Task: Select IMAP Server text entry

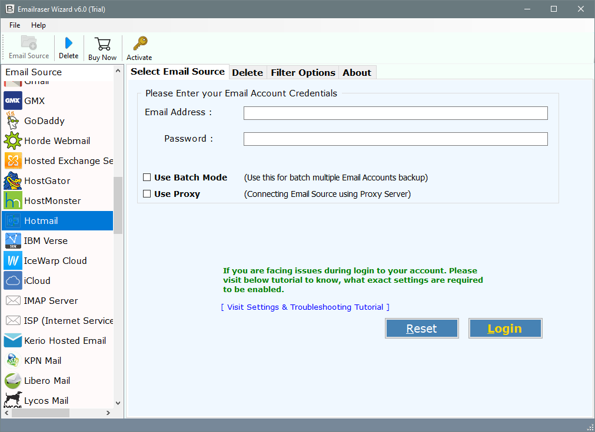Action: pos(51,300)
